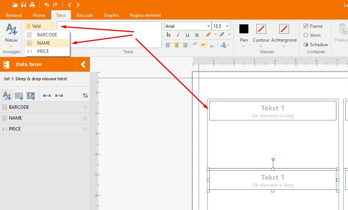Select the upper Tekst 1 element on the label
This screenshot has height=210, width=348.
[272, 111]
